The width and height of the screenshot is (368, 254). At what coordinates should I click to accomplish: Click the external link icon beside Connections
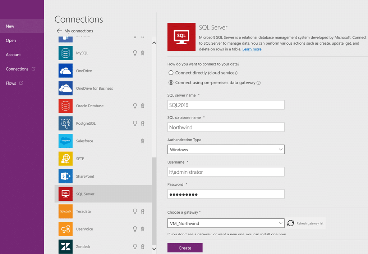pyautogui.click(x=33, y=69)
